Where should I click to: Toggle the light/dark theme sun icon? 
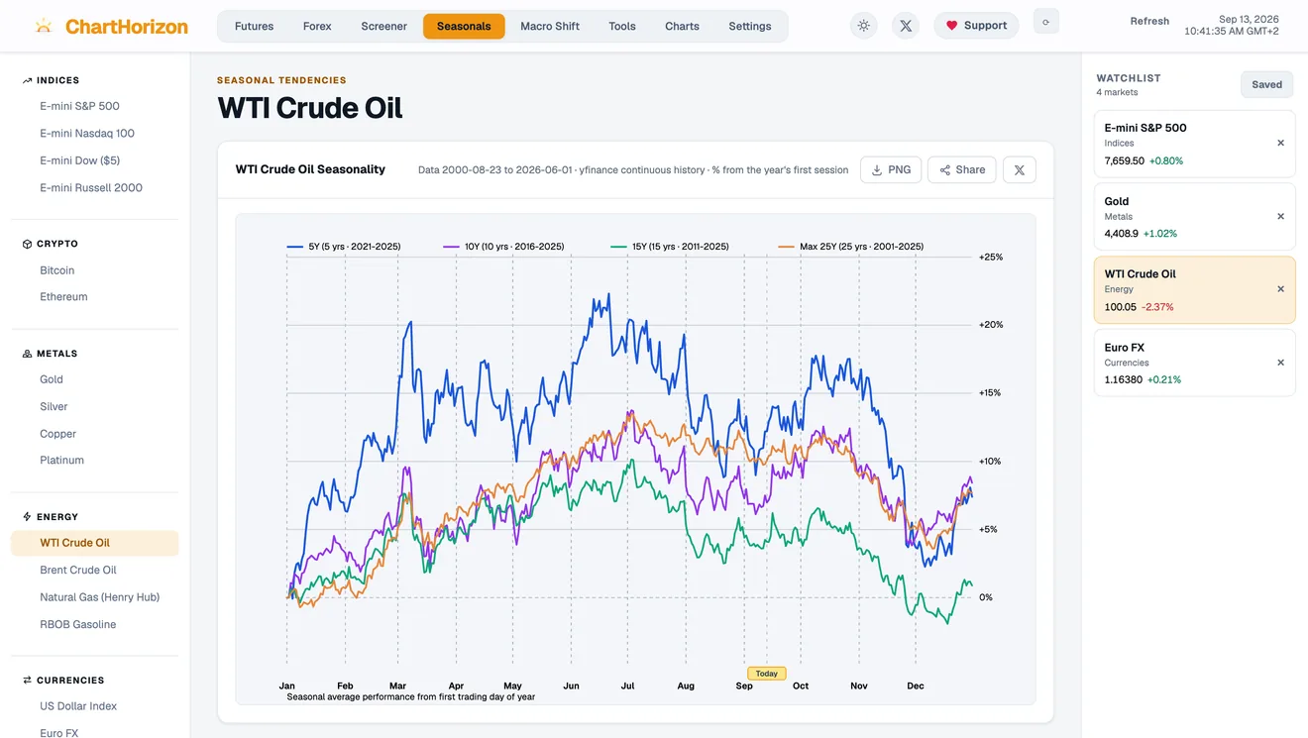tap(864, 26)
